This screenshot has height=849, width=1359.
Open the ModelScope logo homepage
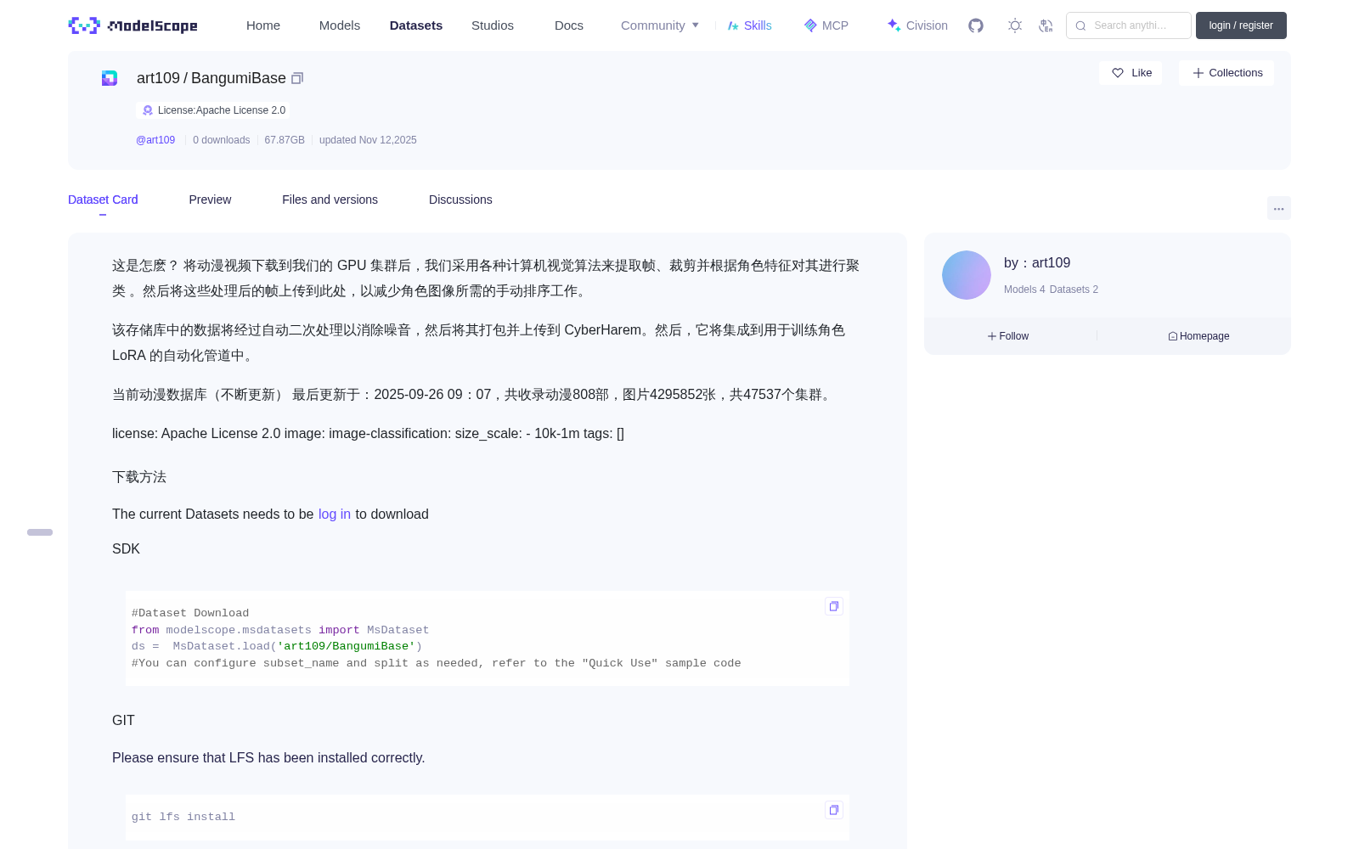[x=133, y=25]
